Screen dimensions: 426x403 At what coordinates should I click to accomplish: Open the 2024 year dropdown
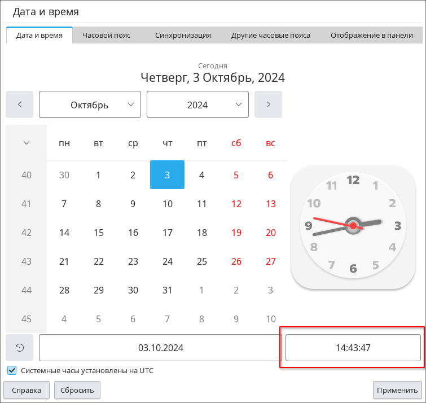click(x=197, y=104)
